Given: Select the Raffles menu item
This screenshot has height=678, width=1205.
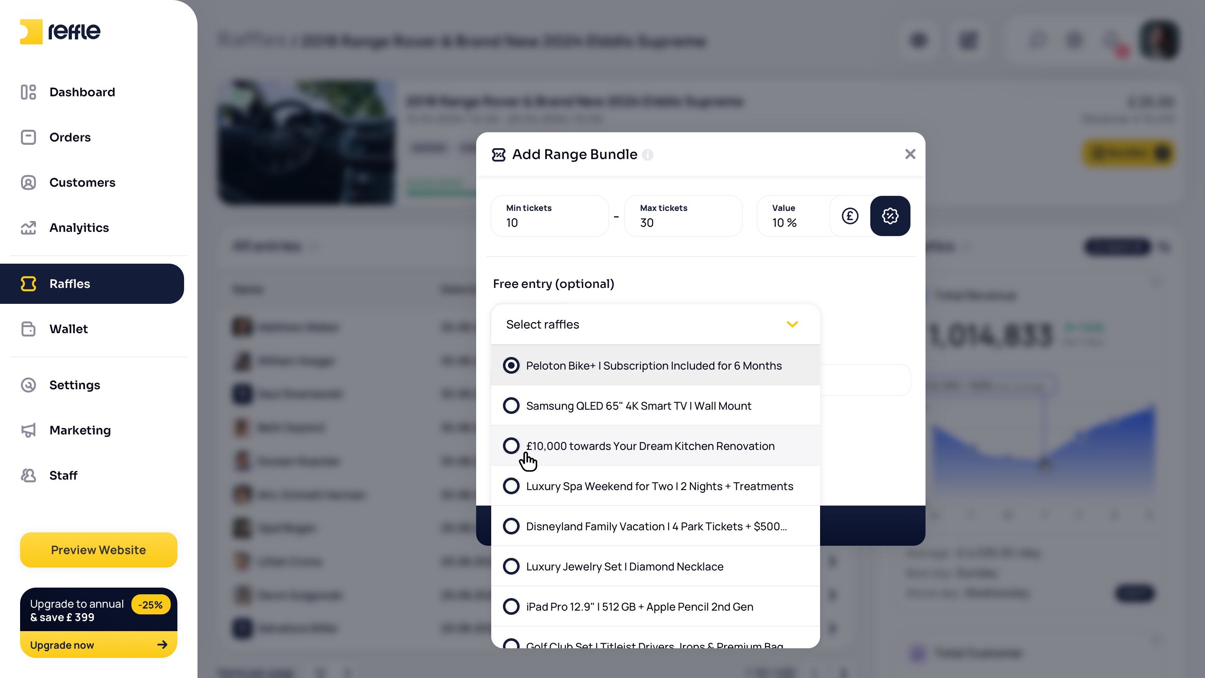Looking at the screenshot, I should coord(92,284).
